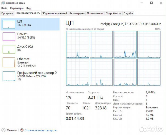Viewport: 166px width, 135px height.
Task: Open the Параметры menu
Action: pyautogui.click(x=17, y=8)
